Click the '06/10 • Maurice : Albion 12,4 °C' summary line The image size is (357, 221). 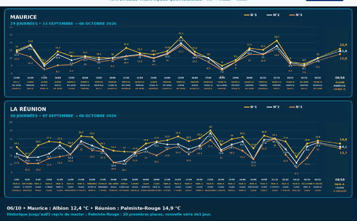coord(93,209)
